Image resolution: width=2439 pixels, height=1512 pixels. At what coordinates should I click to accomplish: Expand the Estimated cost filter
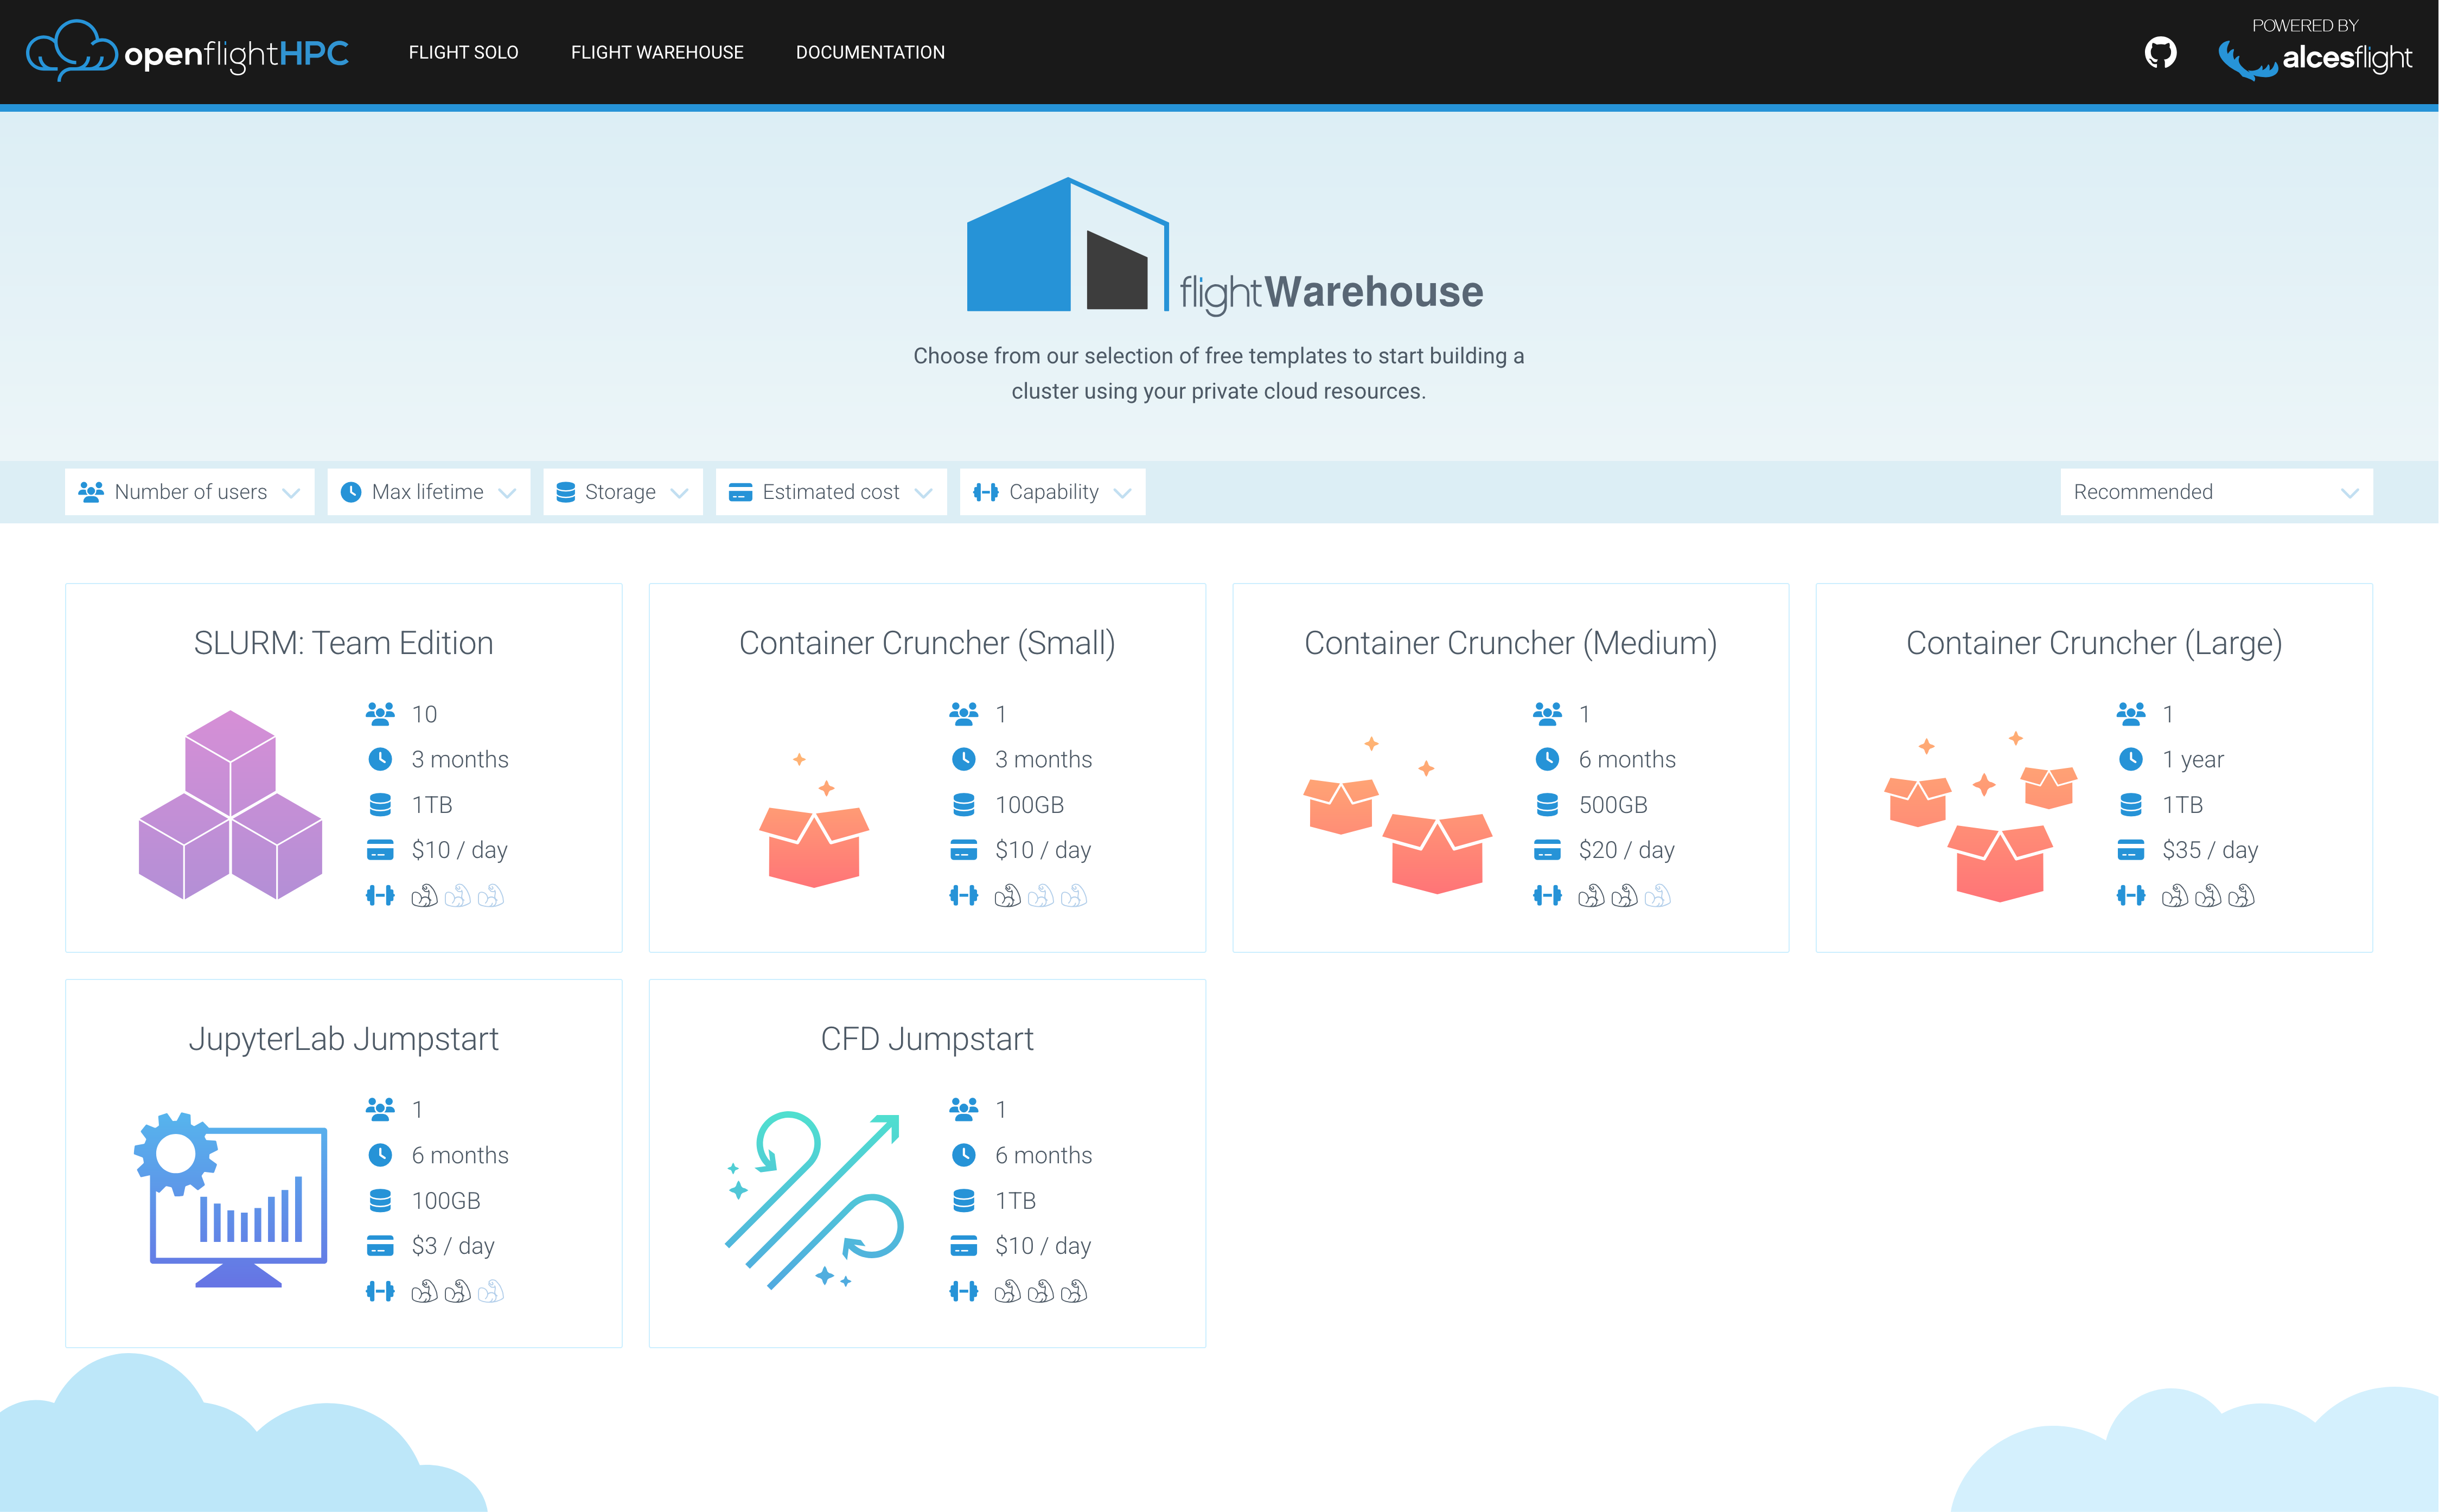point(830,491)
